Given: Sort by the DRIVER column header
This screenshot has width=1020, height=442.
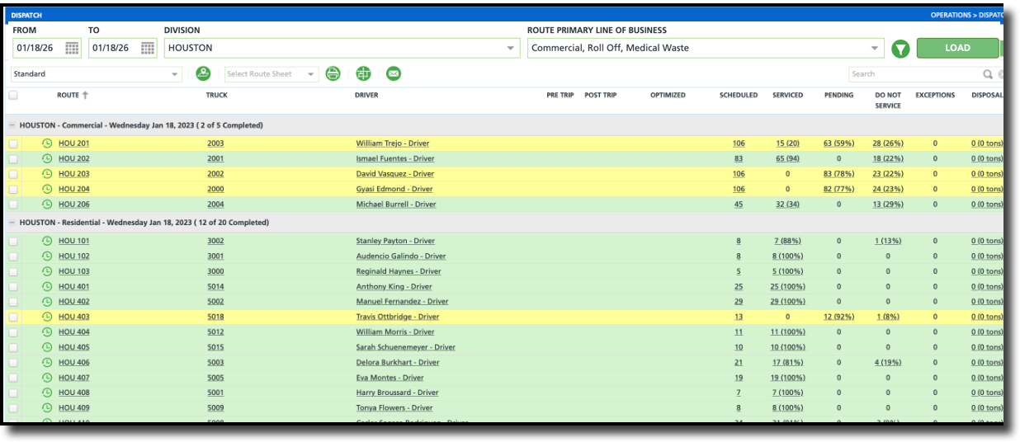Looking at the screenshot, I should (x=366, y=95).
